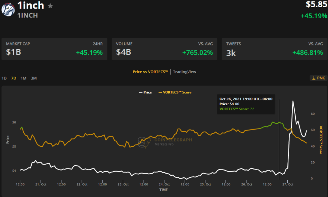The image size is (328, 197).
Task: Toggle the VORTECS Score legend line
Action: click(x=175, y=92)
